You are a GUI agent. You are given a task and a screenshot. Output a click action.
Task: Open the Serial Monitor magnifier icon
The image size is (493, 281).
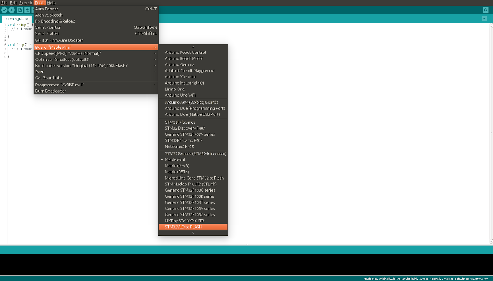(486, 10)
